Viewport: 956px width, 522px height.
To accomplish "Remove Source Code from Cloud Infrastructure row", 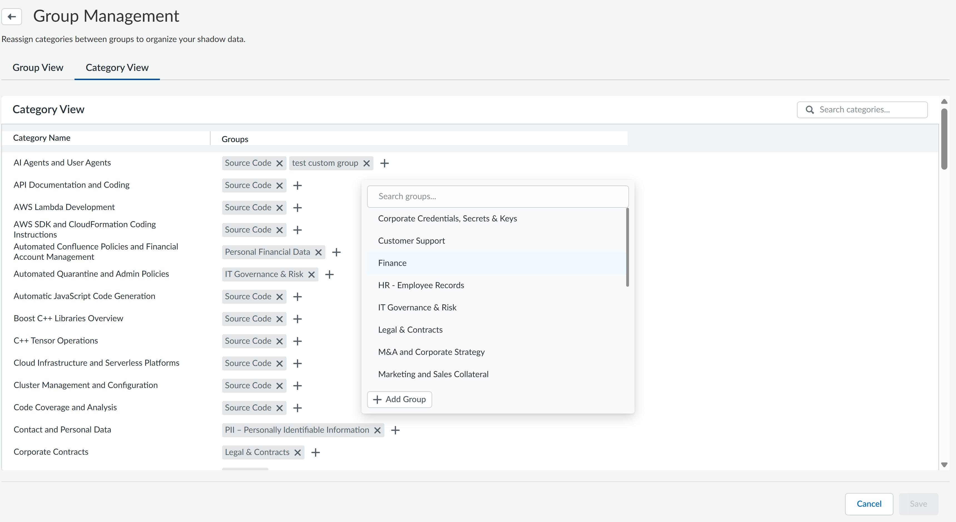I will click(x=279, y=364).
